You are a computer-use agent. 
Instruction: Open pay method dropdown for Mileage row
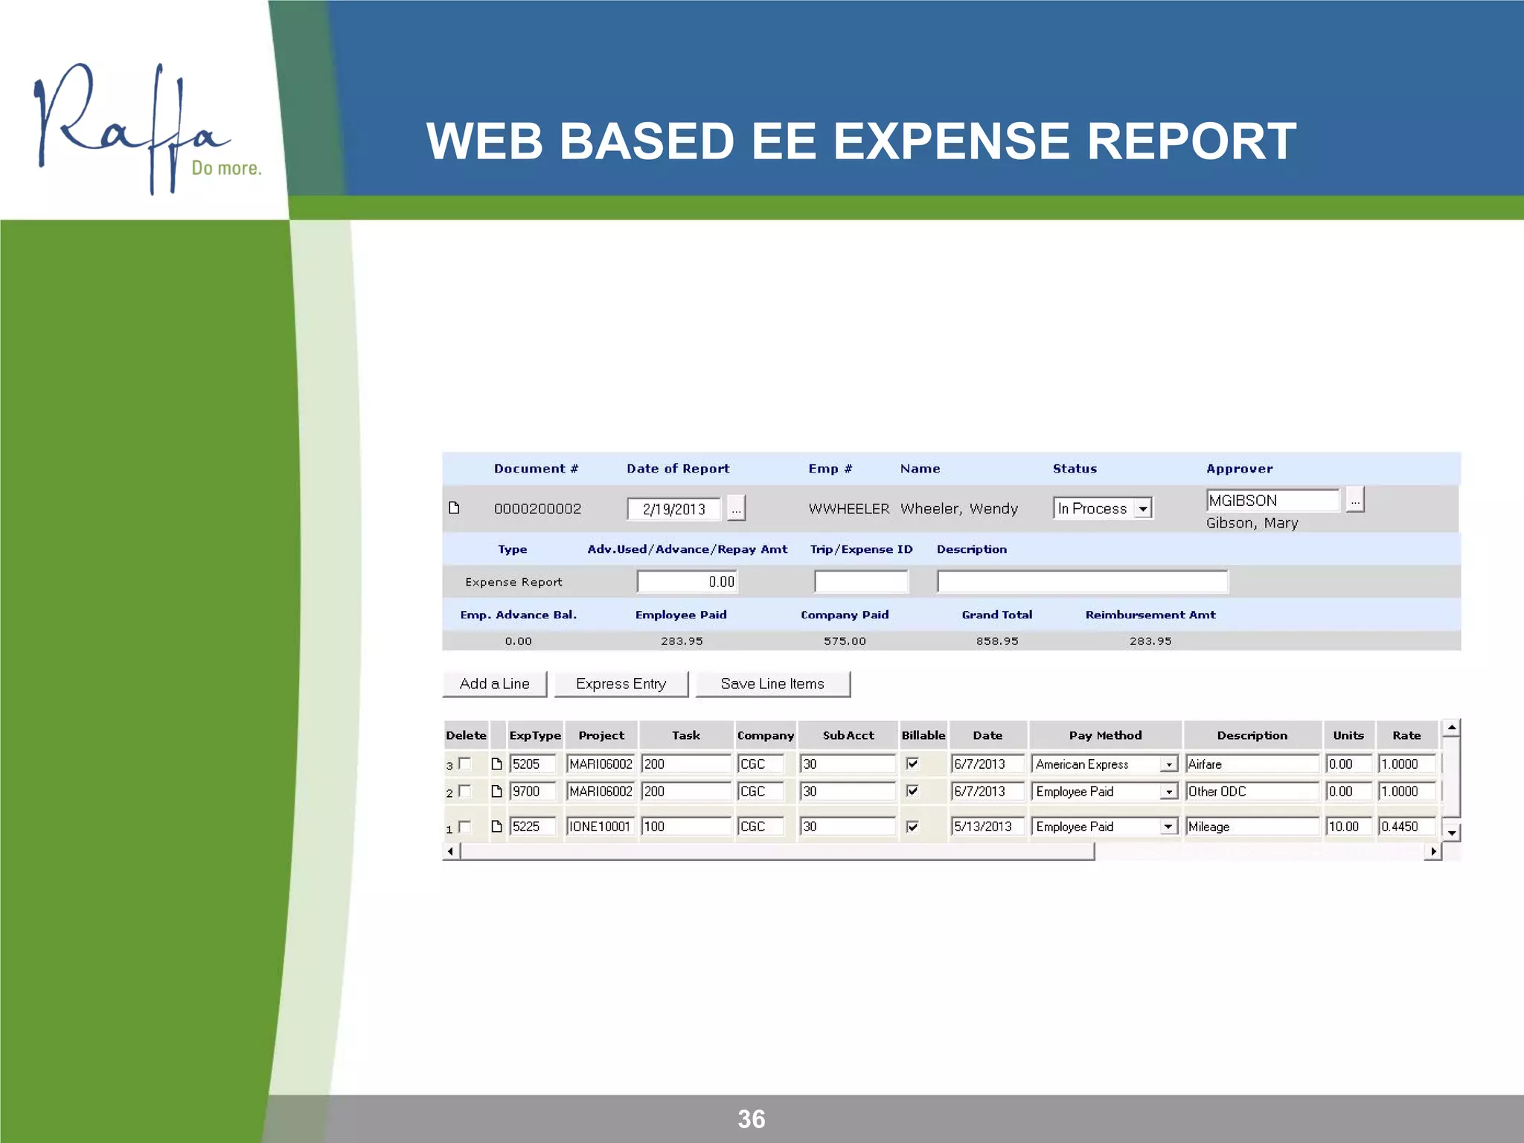click(1169, 827)
